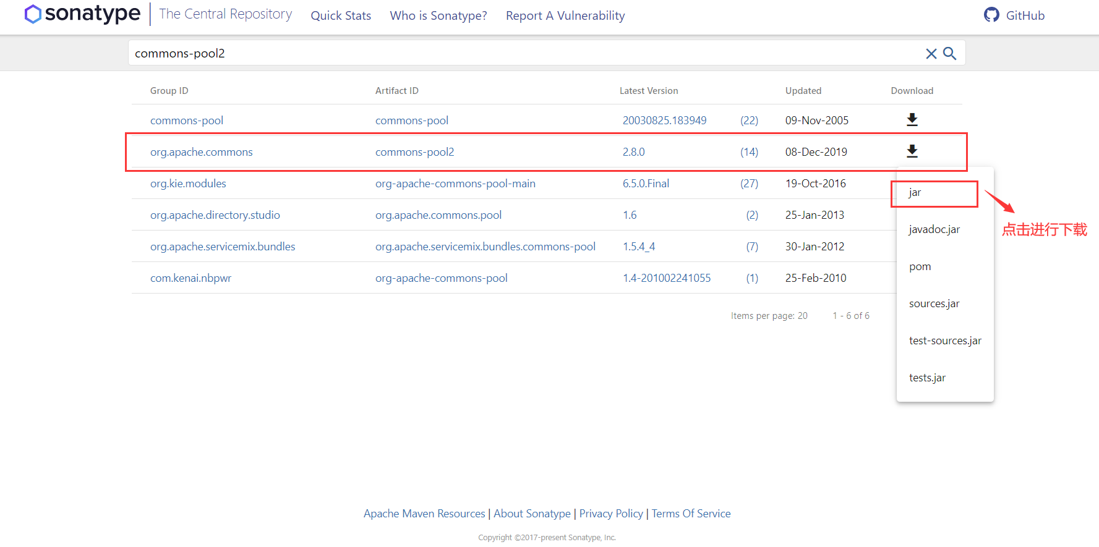Select the 19-Oct-2016 updated date

[816, 184]
